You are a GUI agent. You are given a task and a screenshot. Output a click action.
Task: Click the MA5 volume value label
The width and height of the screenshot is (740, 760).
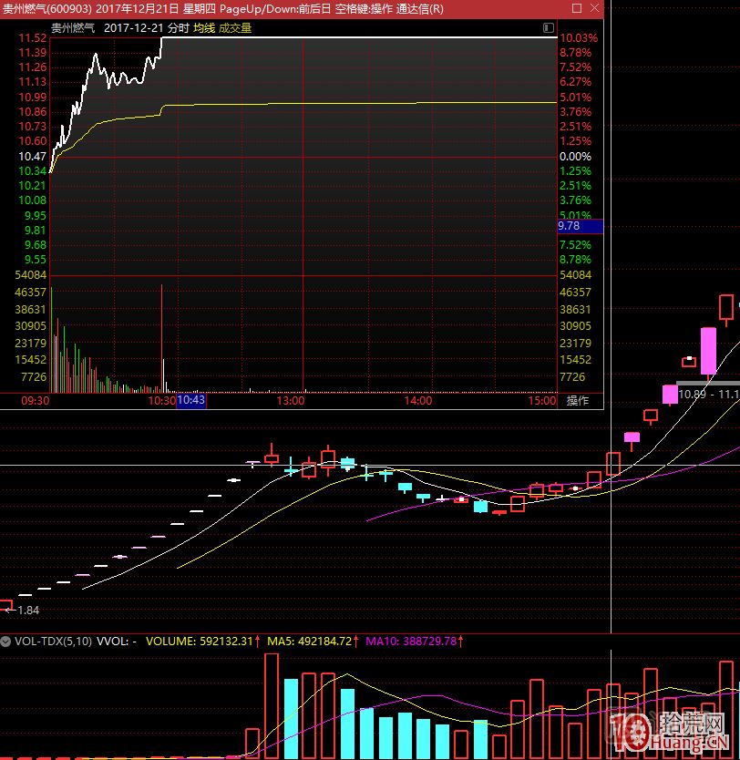point(311,642)
